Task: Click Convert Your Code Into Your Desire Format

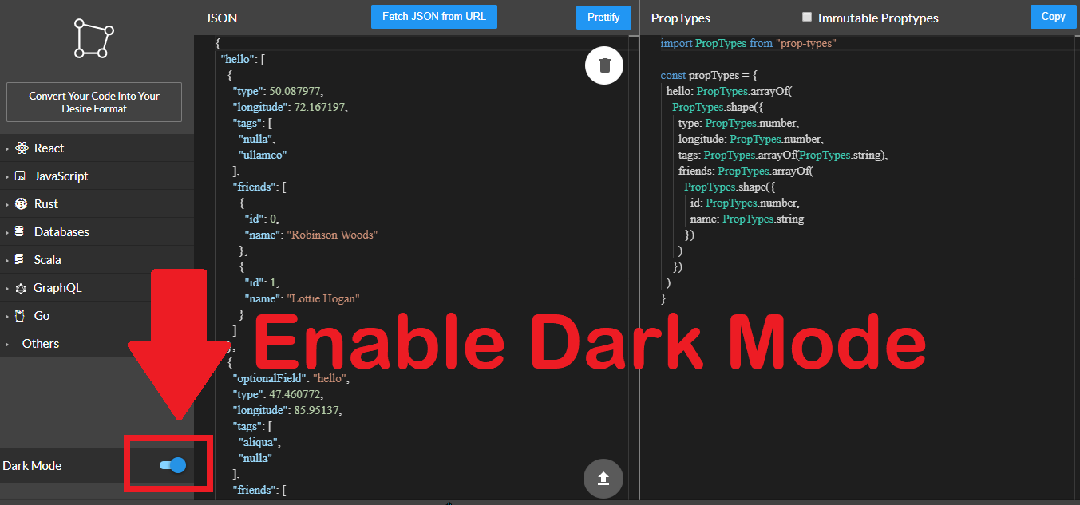Action: (x=94, y=102)
